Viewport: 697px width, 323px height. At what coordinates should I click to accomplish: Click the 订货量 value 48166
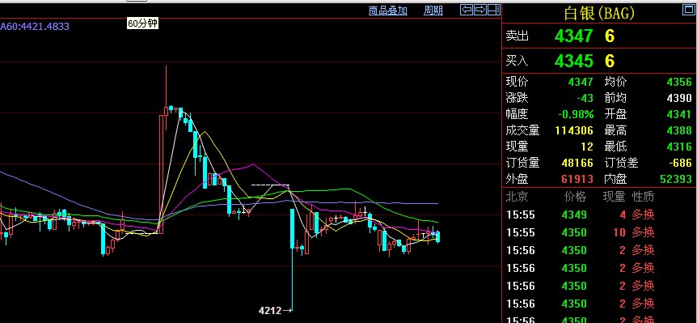point(577,163)
